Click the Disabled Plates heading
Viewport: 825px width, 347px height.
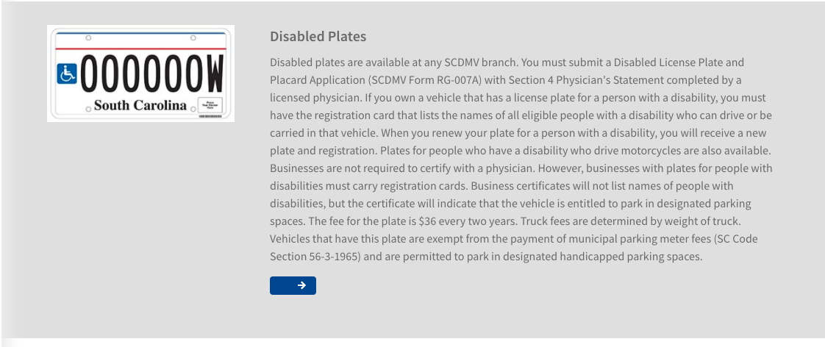[318, 37]
